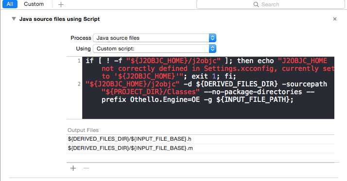Click script line number 2
Image resolution: width=347 pixels, height=181 pixels.
(79, 84)
